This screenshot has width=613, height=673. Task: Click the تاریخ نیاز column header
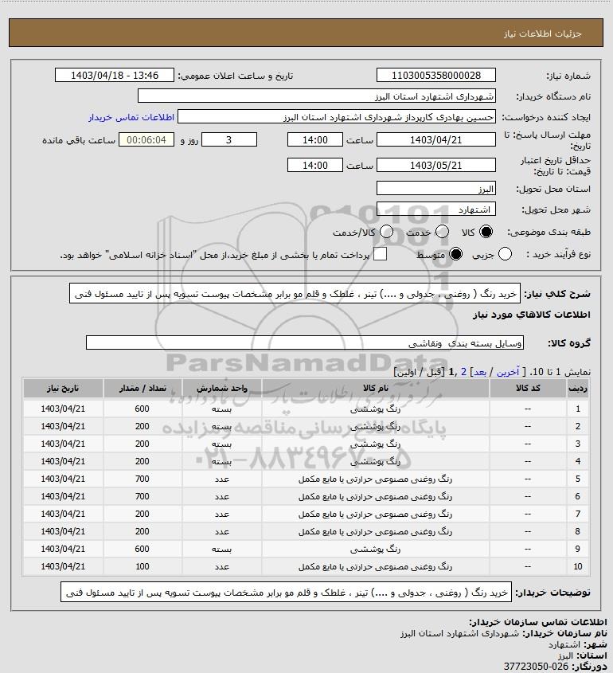63,388
